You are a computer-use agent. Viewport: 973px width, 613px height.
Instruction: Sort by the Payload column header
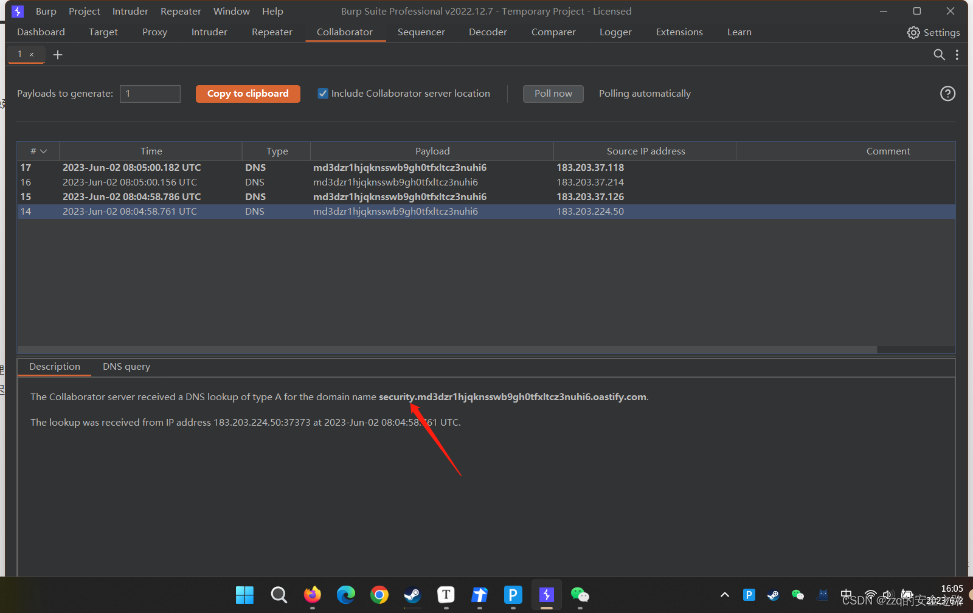coord(432,151)
